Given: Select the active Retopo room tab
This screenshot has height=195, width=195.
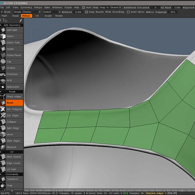Looking at the screenshot, I should pos(27,16).
